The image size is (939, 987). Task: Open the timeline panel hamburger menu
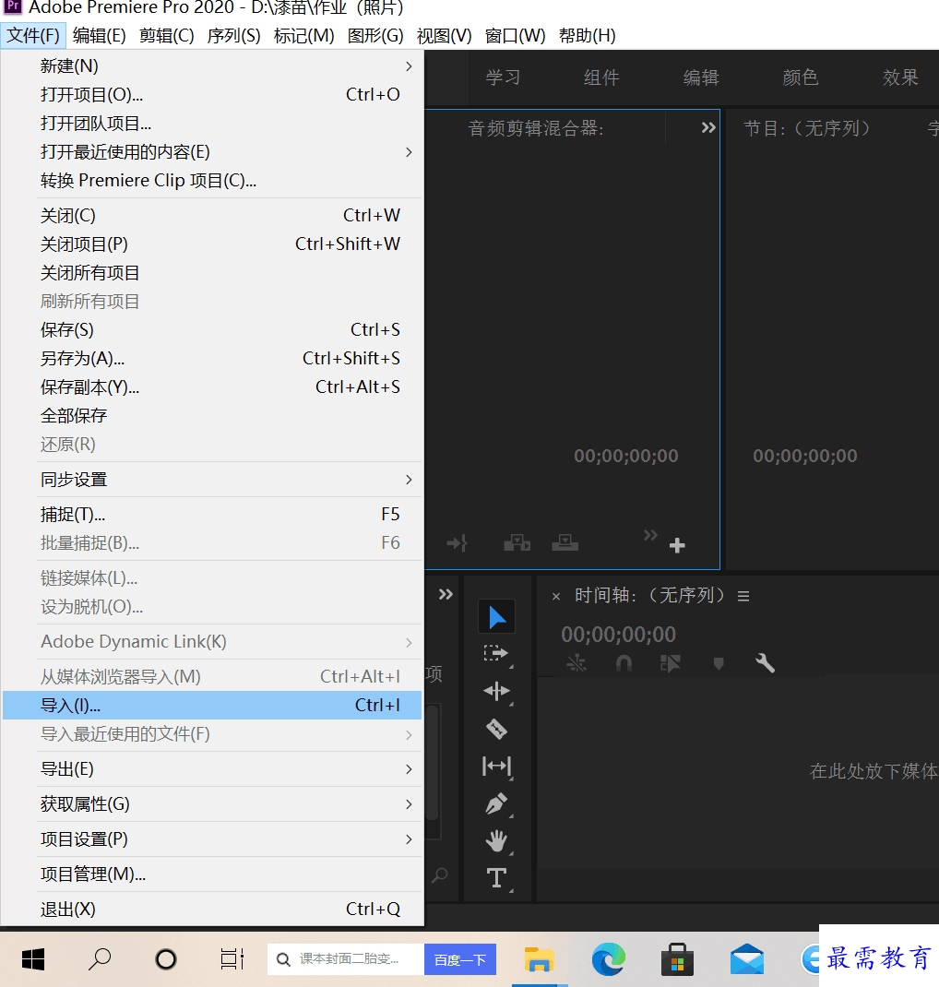pyautogui.click(x=743, y=596)
